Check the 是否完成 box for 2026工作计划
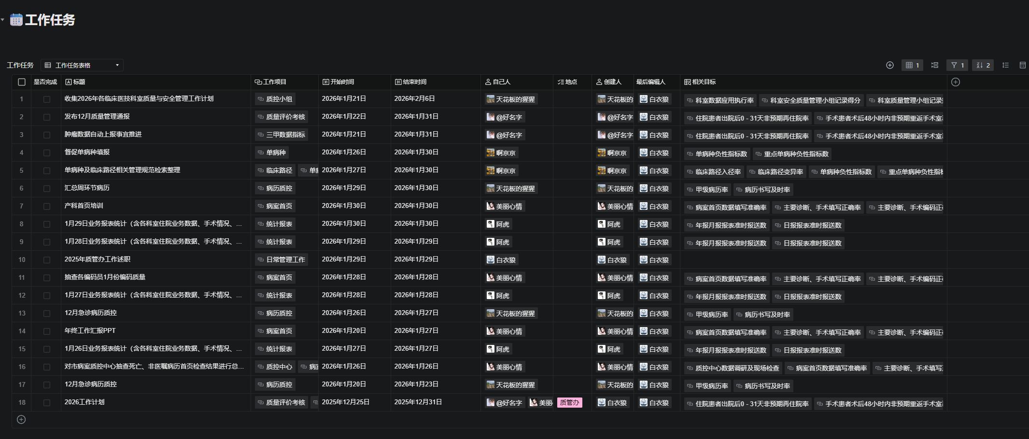Viewport: 1029px width, 439px height. [46, 403]
